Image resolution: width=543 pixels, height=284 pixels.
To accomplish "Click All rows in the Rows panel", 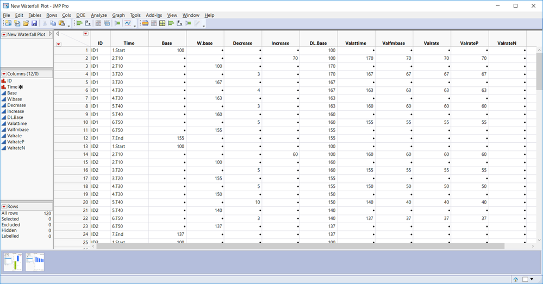I will [10, 213].
